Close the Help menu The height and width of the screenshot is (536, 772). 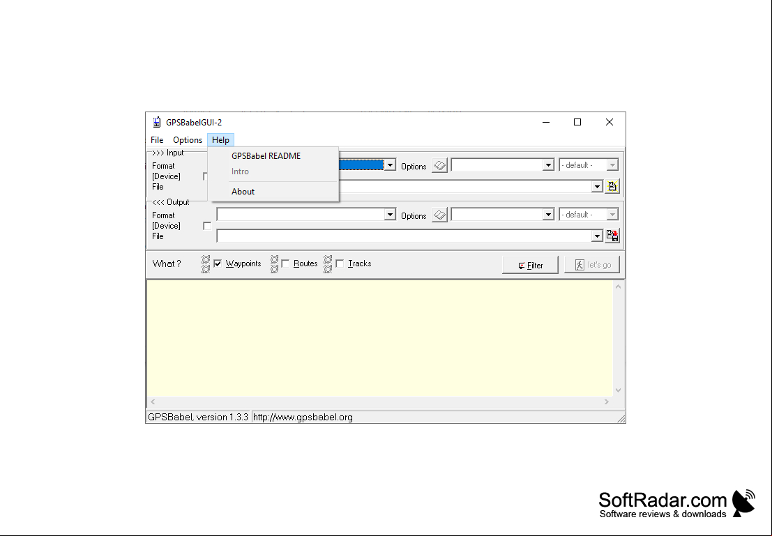click(x=220, y=140)
